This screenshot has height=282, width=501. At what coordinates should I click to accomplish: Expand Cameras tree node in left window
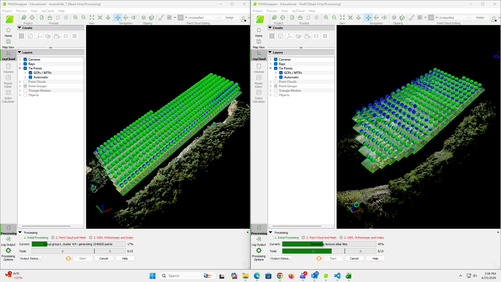(x=20, y=60)
